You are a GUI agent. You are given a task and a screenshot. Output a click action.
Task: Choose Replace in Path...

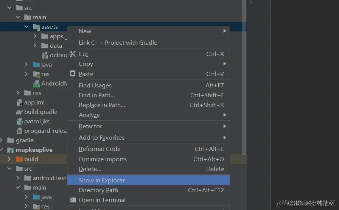pos(148,105)
